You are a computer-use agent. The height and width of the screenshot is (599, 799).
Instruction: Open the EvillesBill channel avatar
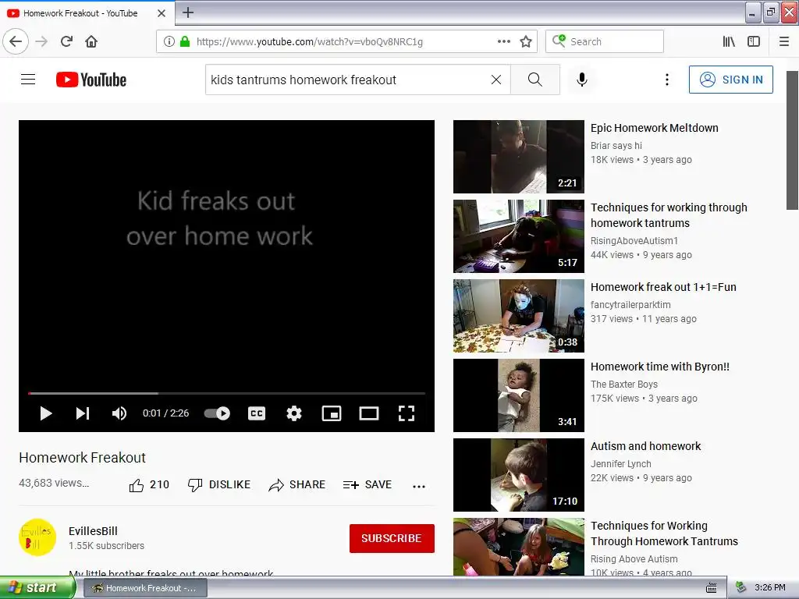pos(37,537)
